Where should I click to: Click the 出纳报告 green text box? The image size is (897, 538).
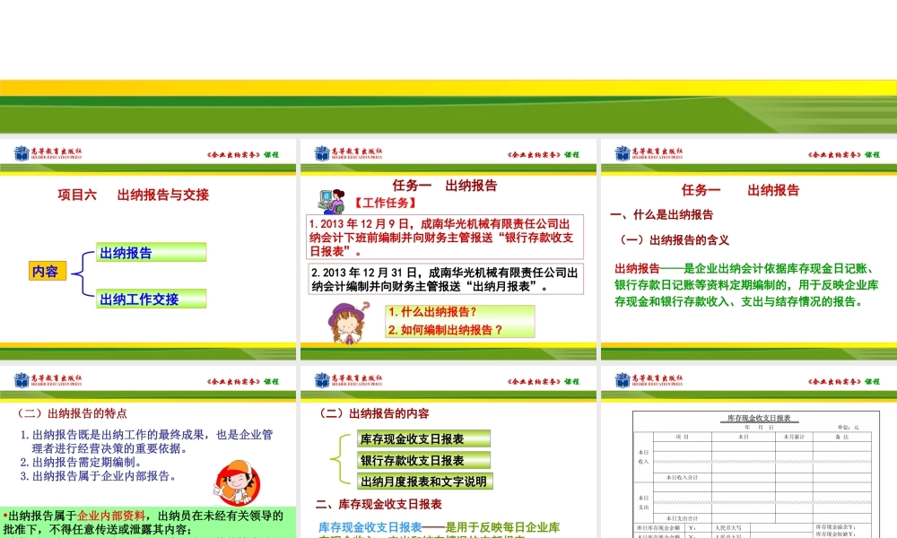[x=151, y=251]
